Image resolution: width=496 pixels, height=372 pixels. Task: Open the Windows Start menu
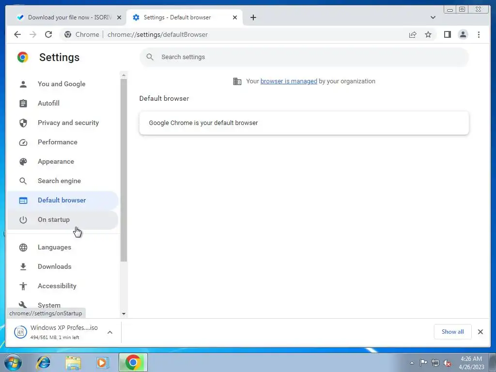coord(13,362)
